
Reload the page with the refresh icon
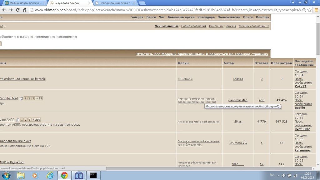pyautogui.click(x=17, y=10)
